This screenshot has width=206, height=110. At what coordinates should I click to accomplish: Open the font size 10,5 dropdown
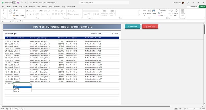44,11
